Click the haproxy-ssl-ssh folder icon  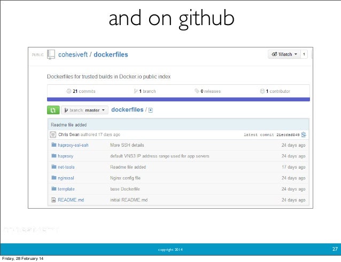[x=54, y=145]
